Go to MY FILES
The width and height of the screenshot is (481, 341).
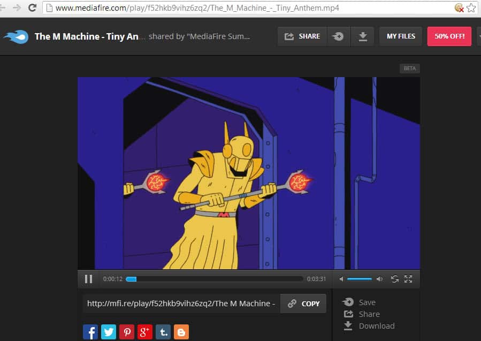pyautogui.click(x=400, y=36)
